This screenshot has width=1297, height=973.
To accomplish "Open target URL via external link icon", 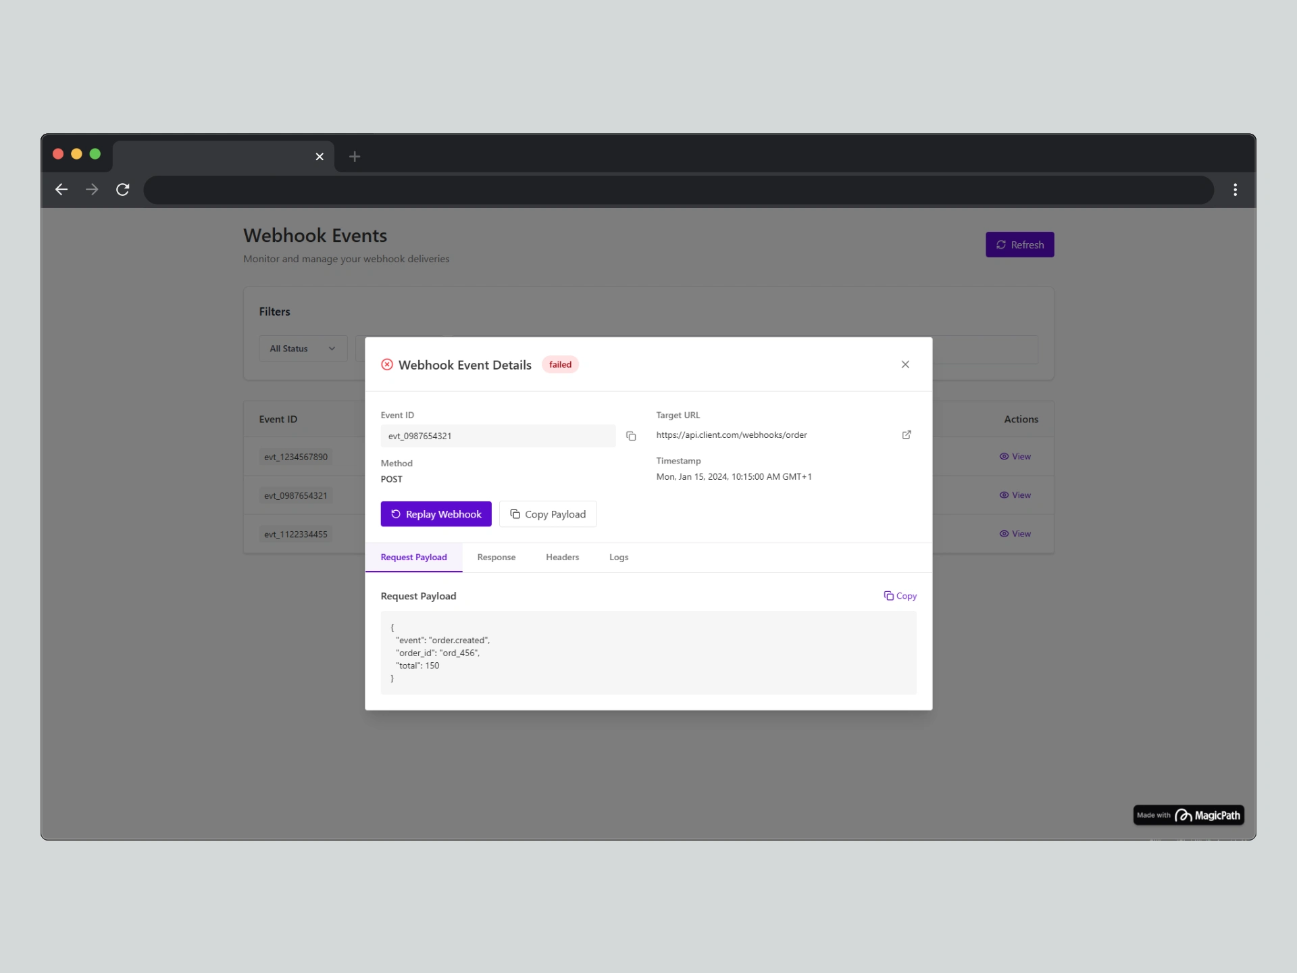I will pyautogui.click(x=906, y=434).
